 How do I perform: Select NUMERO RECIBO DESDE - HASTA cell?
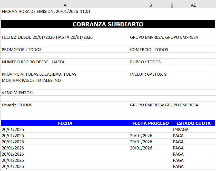click(34, 62)
